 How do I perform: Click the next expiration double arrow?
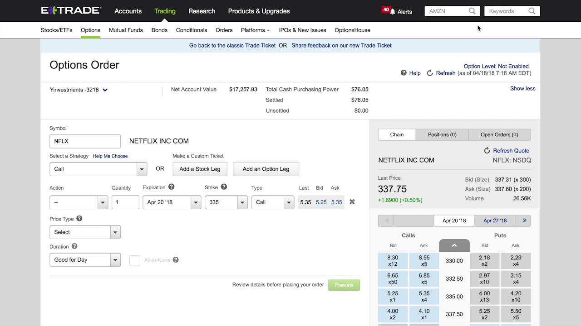point(524,221)
